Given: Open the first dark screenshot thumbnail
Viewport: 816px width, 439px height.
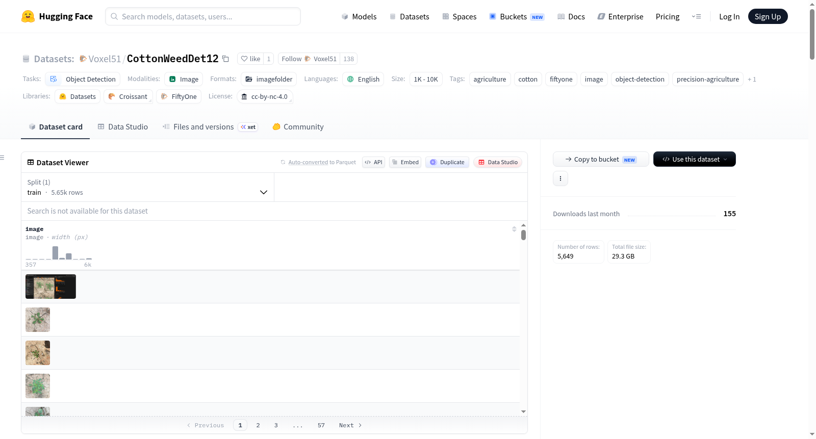Looking at the screenshot, I should (50, 287).
